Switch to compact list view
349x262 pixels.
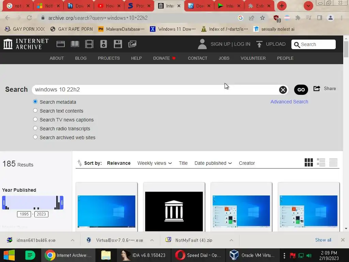[x=333, y=162]
